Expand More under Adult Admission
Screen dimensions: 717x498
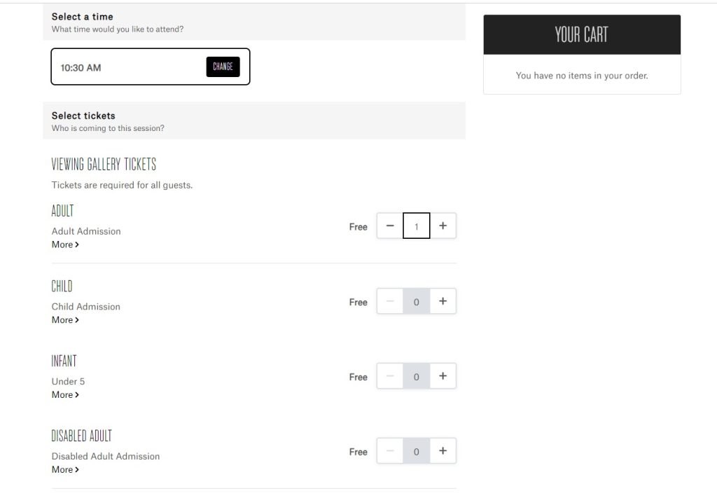point(65,244)
